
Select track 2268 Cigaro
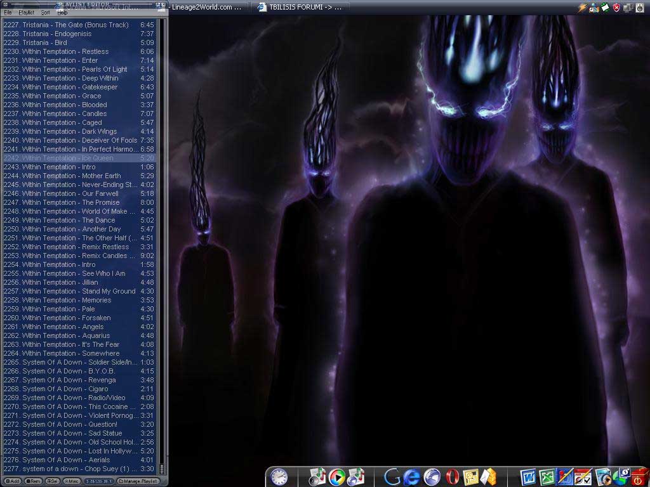(x=79, y=389)
